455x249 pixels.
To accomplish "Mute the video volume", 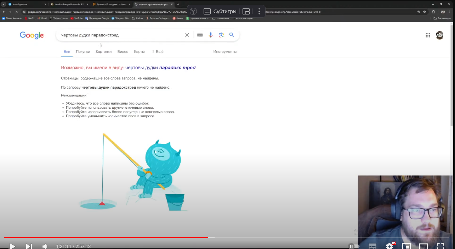I will [x=45, y=246].
